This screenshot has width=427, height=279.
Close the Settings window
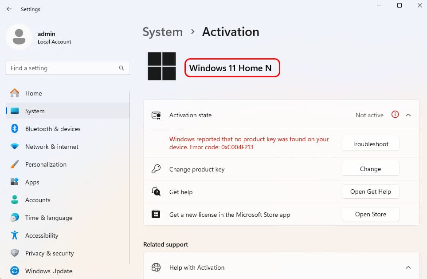(x=419, y=5)
